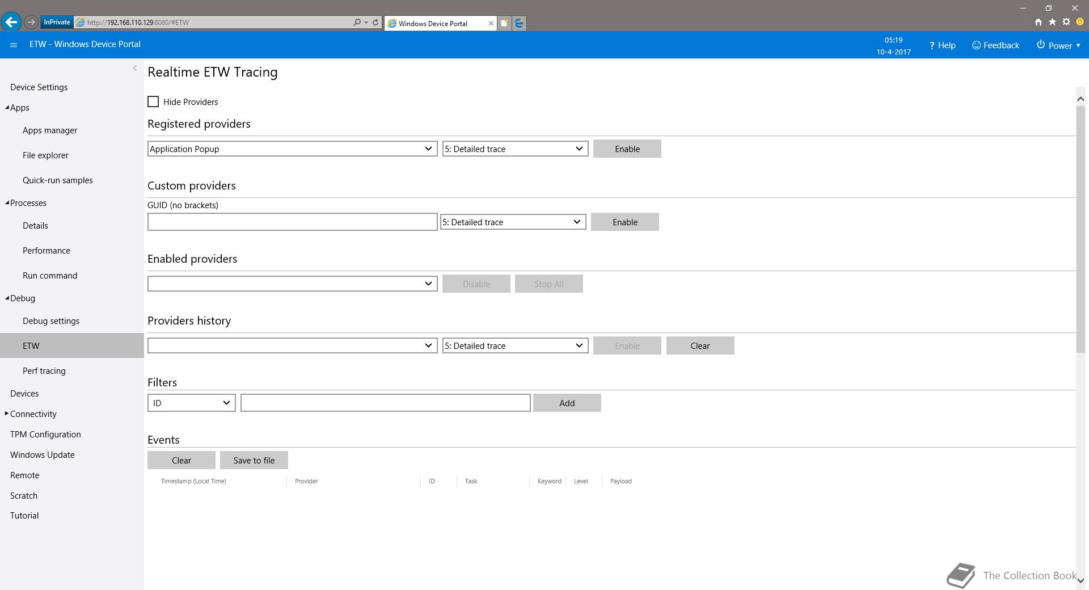Open favorites with the star icon
Viewport: 1089px width, 590px height.
point(1052,22)
